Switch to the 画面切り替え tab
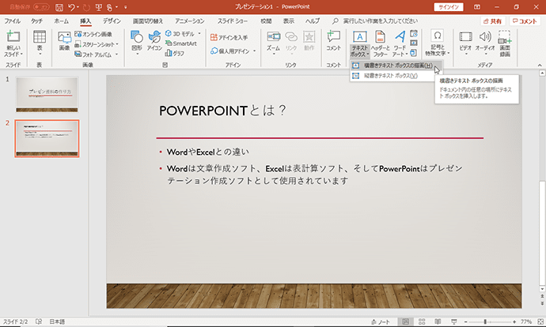This screenshot has width=546, height=327. (x=148, y=21)
